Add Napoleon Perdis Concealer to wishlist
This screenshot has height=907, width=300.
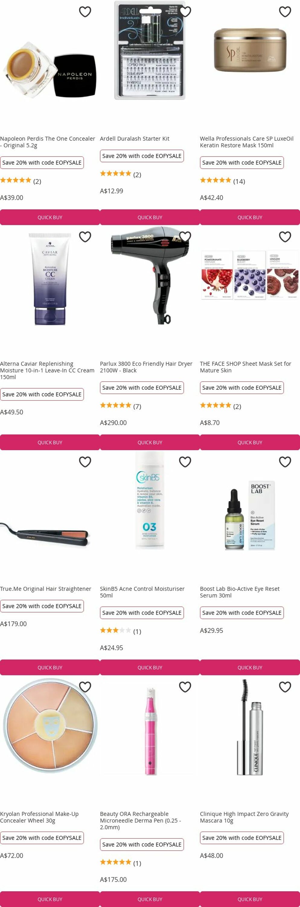tap(85, 11)
